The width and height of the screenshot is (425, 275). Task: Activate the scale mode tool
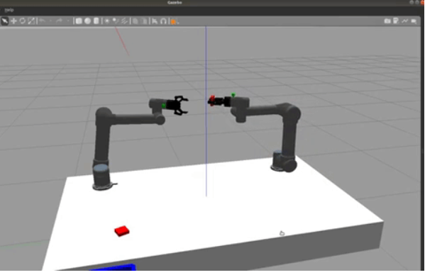(x=31, y=21)
